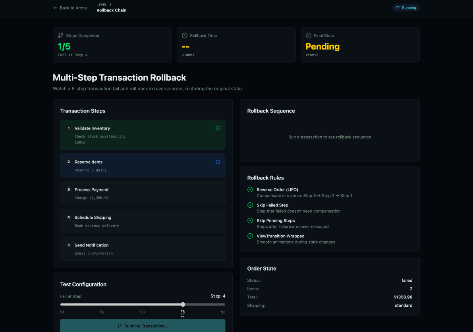Click the Test Configuration heading
This screenshot has height=332, width=473.
tap(83, 284)
